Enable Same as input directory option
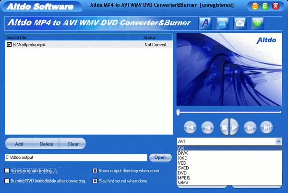 7,170
